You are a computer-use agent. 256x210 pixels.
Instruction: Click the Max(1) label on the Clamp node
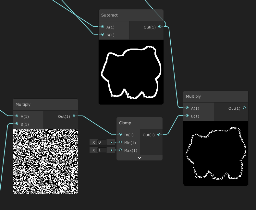(x=131, y=150)
